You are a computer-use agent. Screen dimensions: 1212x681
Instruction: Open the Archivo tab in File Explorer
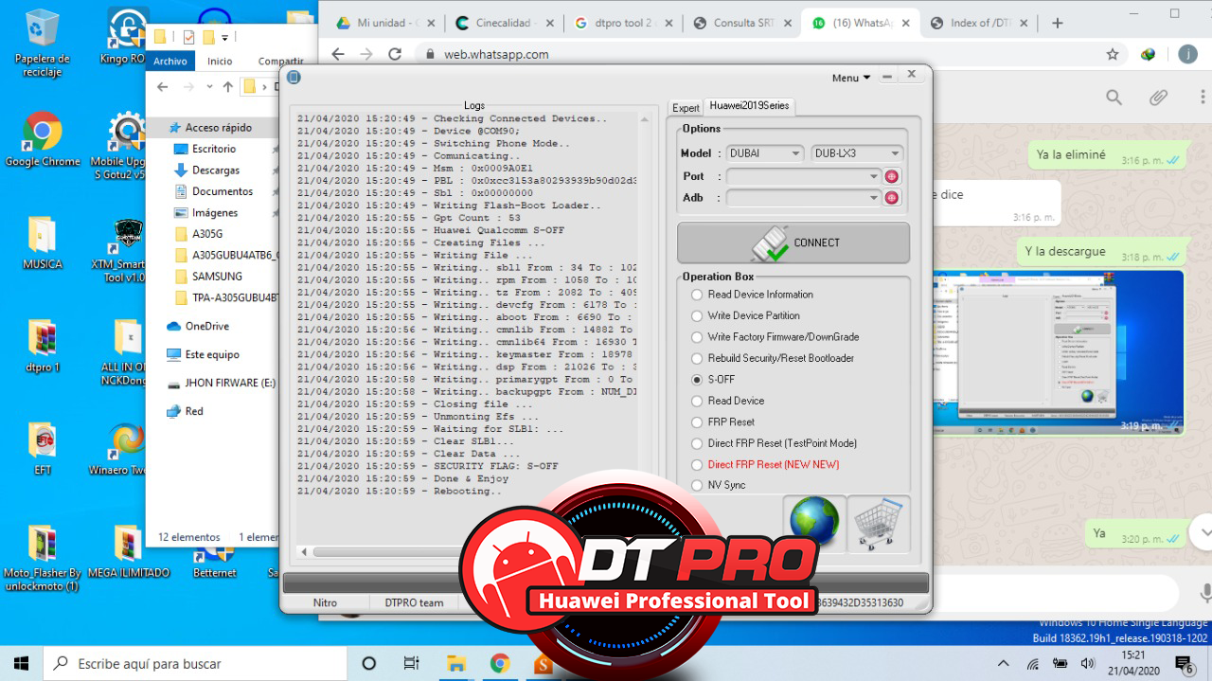click(170, 62)
